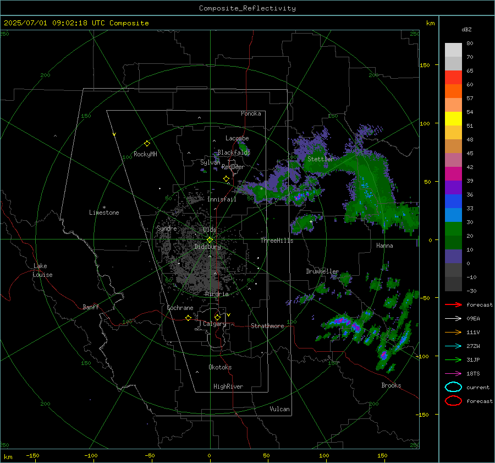Click the Blackfalds city label

(x=234, y=152)
